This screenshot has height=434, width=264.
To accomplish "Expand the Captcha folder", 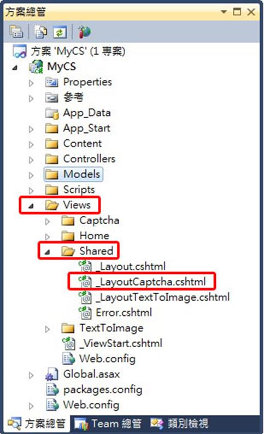I will 48,221.
